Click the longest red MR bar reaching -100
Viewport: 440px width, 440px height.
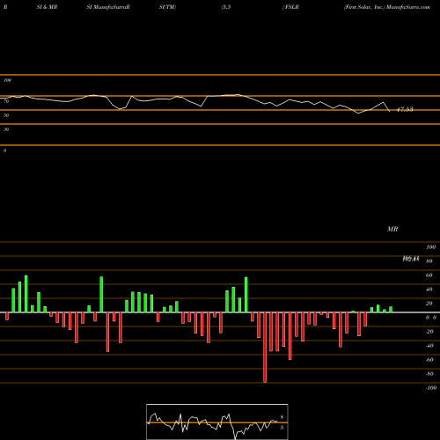tap(265, 348)
